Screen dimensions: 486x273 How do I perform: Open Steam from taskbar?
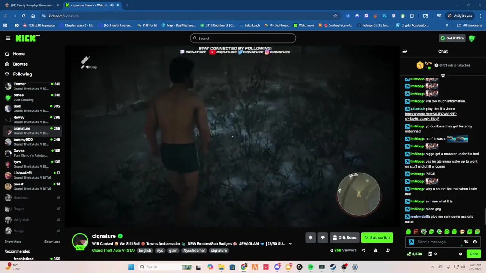333,267
